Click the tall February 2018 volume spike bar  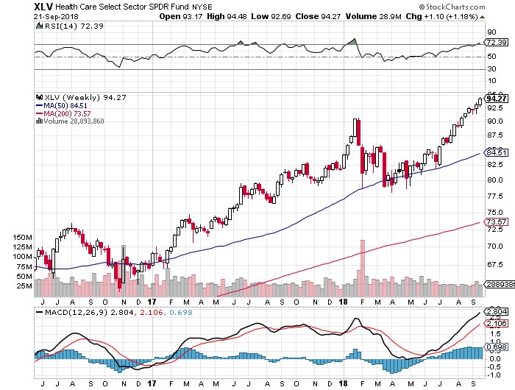(363, 268)
